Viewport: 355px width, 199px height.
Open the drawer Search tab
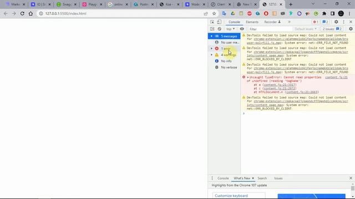pyautogui.click(x=262, y=178)
